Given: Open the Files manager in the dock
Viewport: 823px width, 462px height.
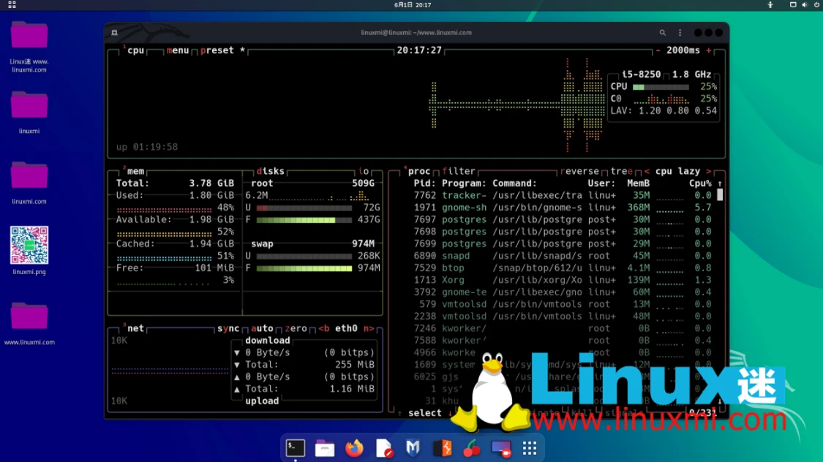Looking at the screenshot, I should coord(324,449).
